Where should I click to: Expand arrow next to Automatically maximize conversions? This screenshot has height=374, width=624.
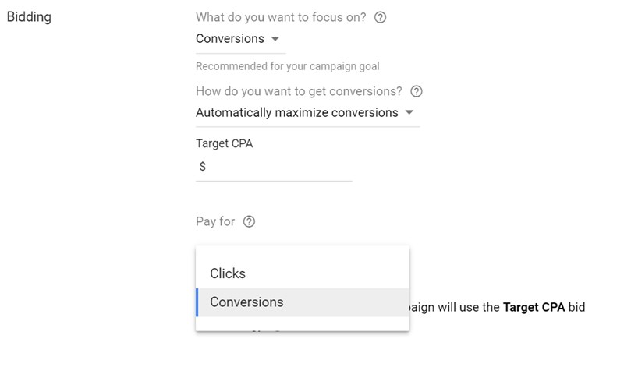click(409, 112)
